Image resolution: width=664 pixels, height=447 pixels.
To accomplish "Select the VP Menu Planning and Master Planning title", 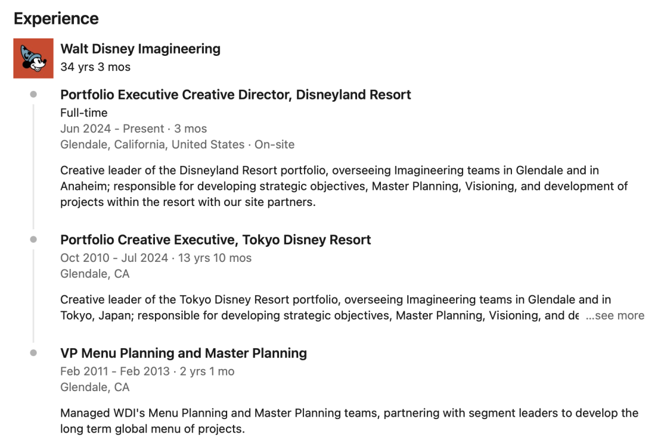I will [183, 353].
